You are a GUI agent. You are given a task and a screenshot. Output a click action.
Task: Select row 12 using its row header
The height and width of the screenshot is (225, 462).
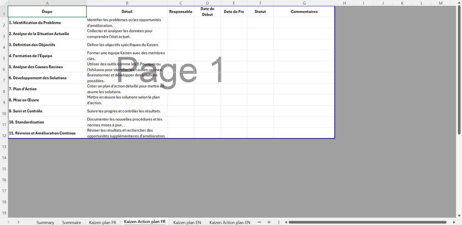pos(4,135)
